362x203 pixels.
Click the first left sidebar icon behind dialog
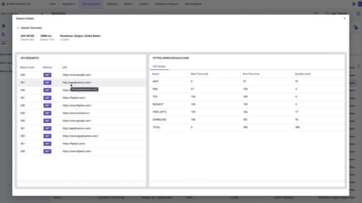(3, 25)
